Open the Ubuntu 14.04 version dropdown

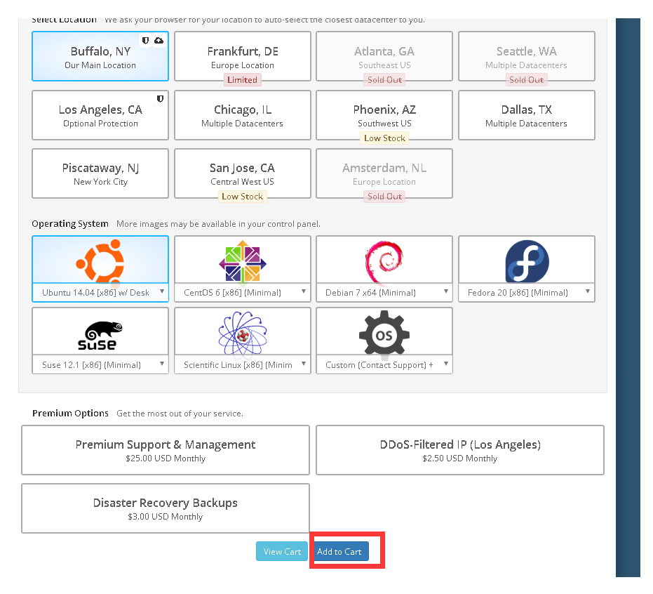100,293
